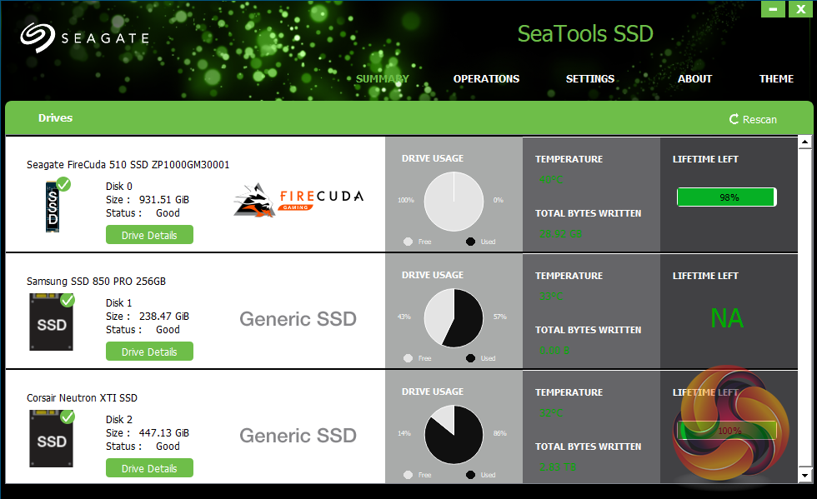Viewport: 817px width, 499px height.
Task: Click the Samsung drive usage pie chart
Action: point(454,318)
